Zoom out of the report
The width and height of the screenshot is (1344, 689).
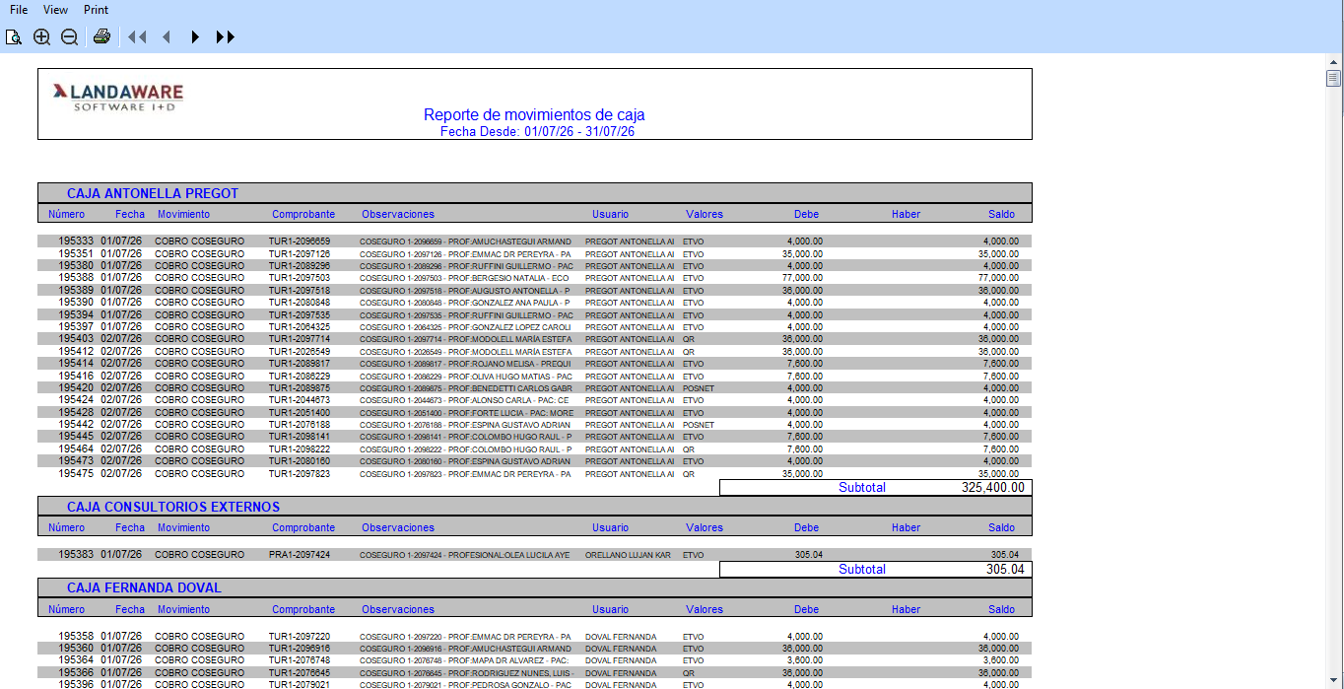69,37
